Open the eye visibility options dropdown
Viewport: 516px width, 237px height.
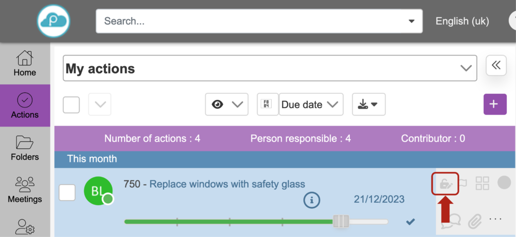click(227, 104)
